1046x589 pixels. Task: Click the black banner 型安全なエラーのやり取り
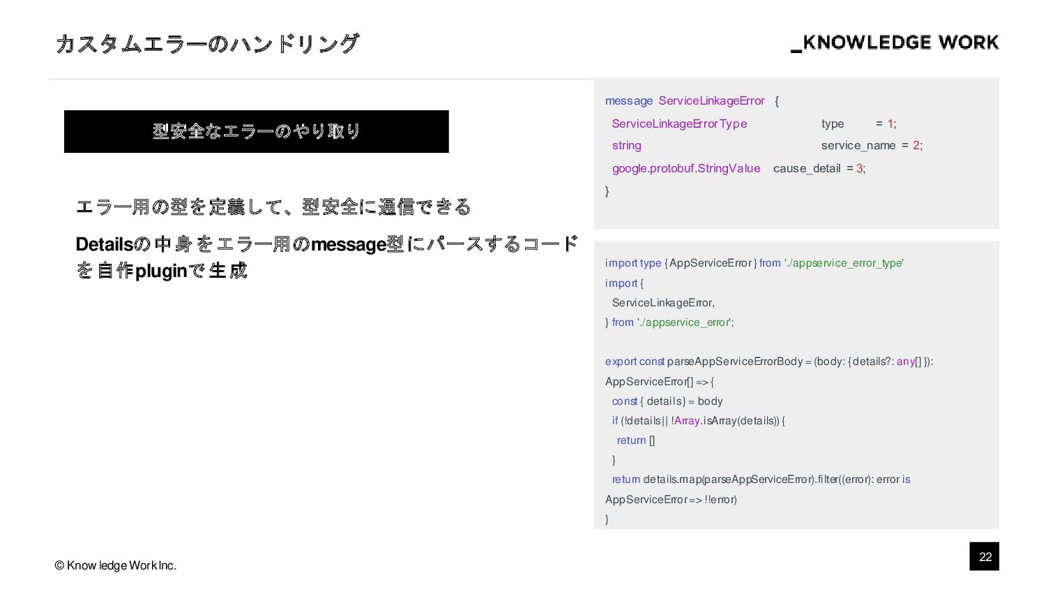coord(257,131)
